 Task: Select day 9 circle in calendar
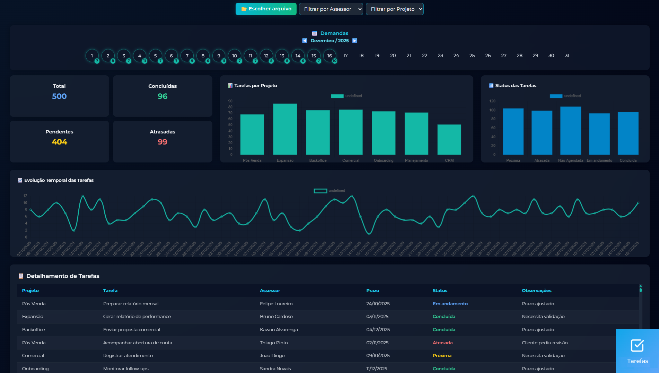pos(219,56)
